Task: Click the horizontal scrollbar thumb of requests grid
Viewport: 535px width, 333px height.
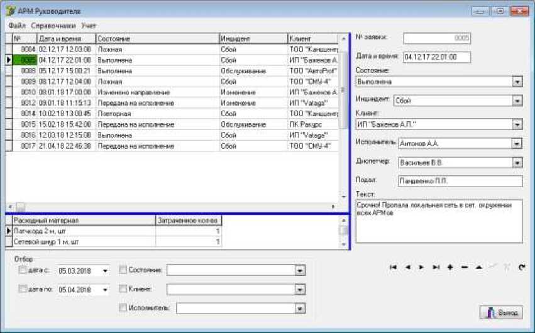Action: coord(21,207)
